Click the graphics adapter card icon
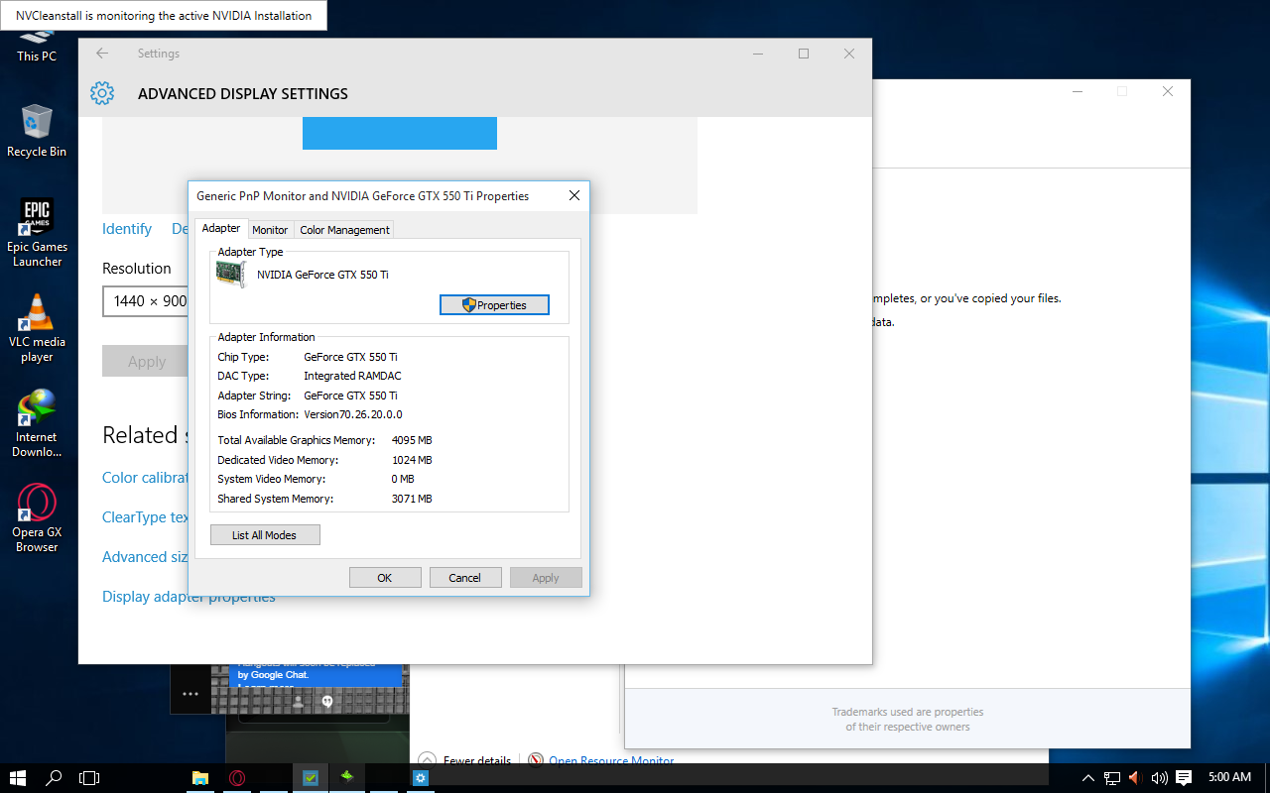This screenshot has width=1270, height=793. click(x=230, y=275)
